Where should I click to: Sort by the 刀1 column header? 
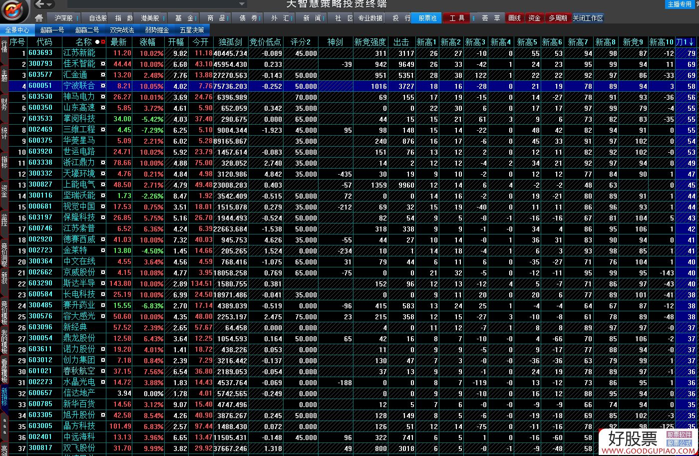click(x=685, y=42)
